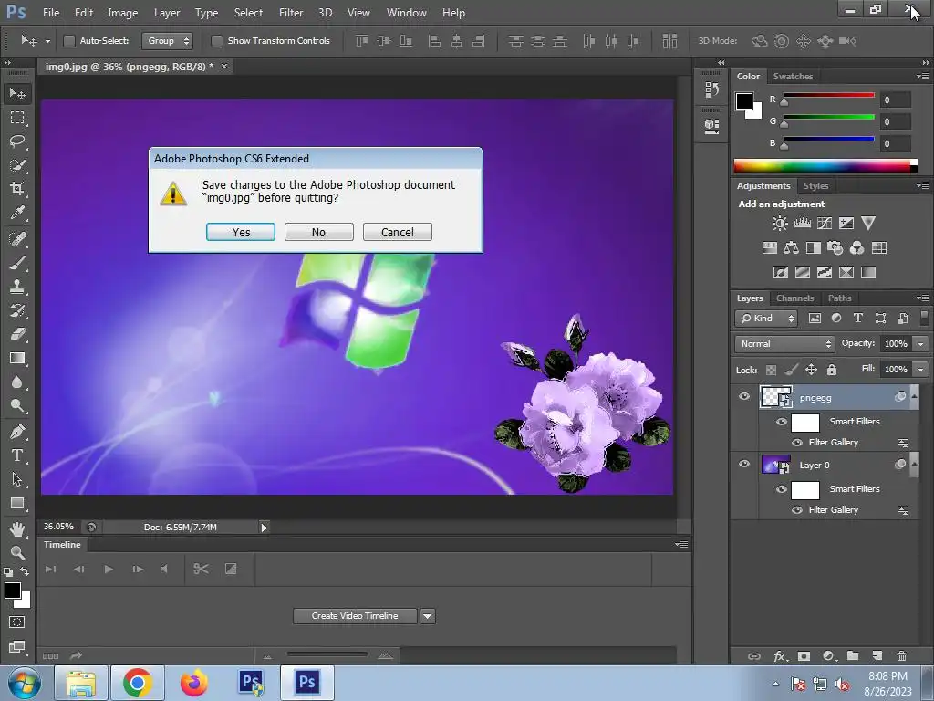Open the Fill slider dropdown arrow
The image size is (934, 701).
coord(921,370)
